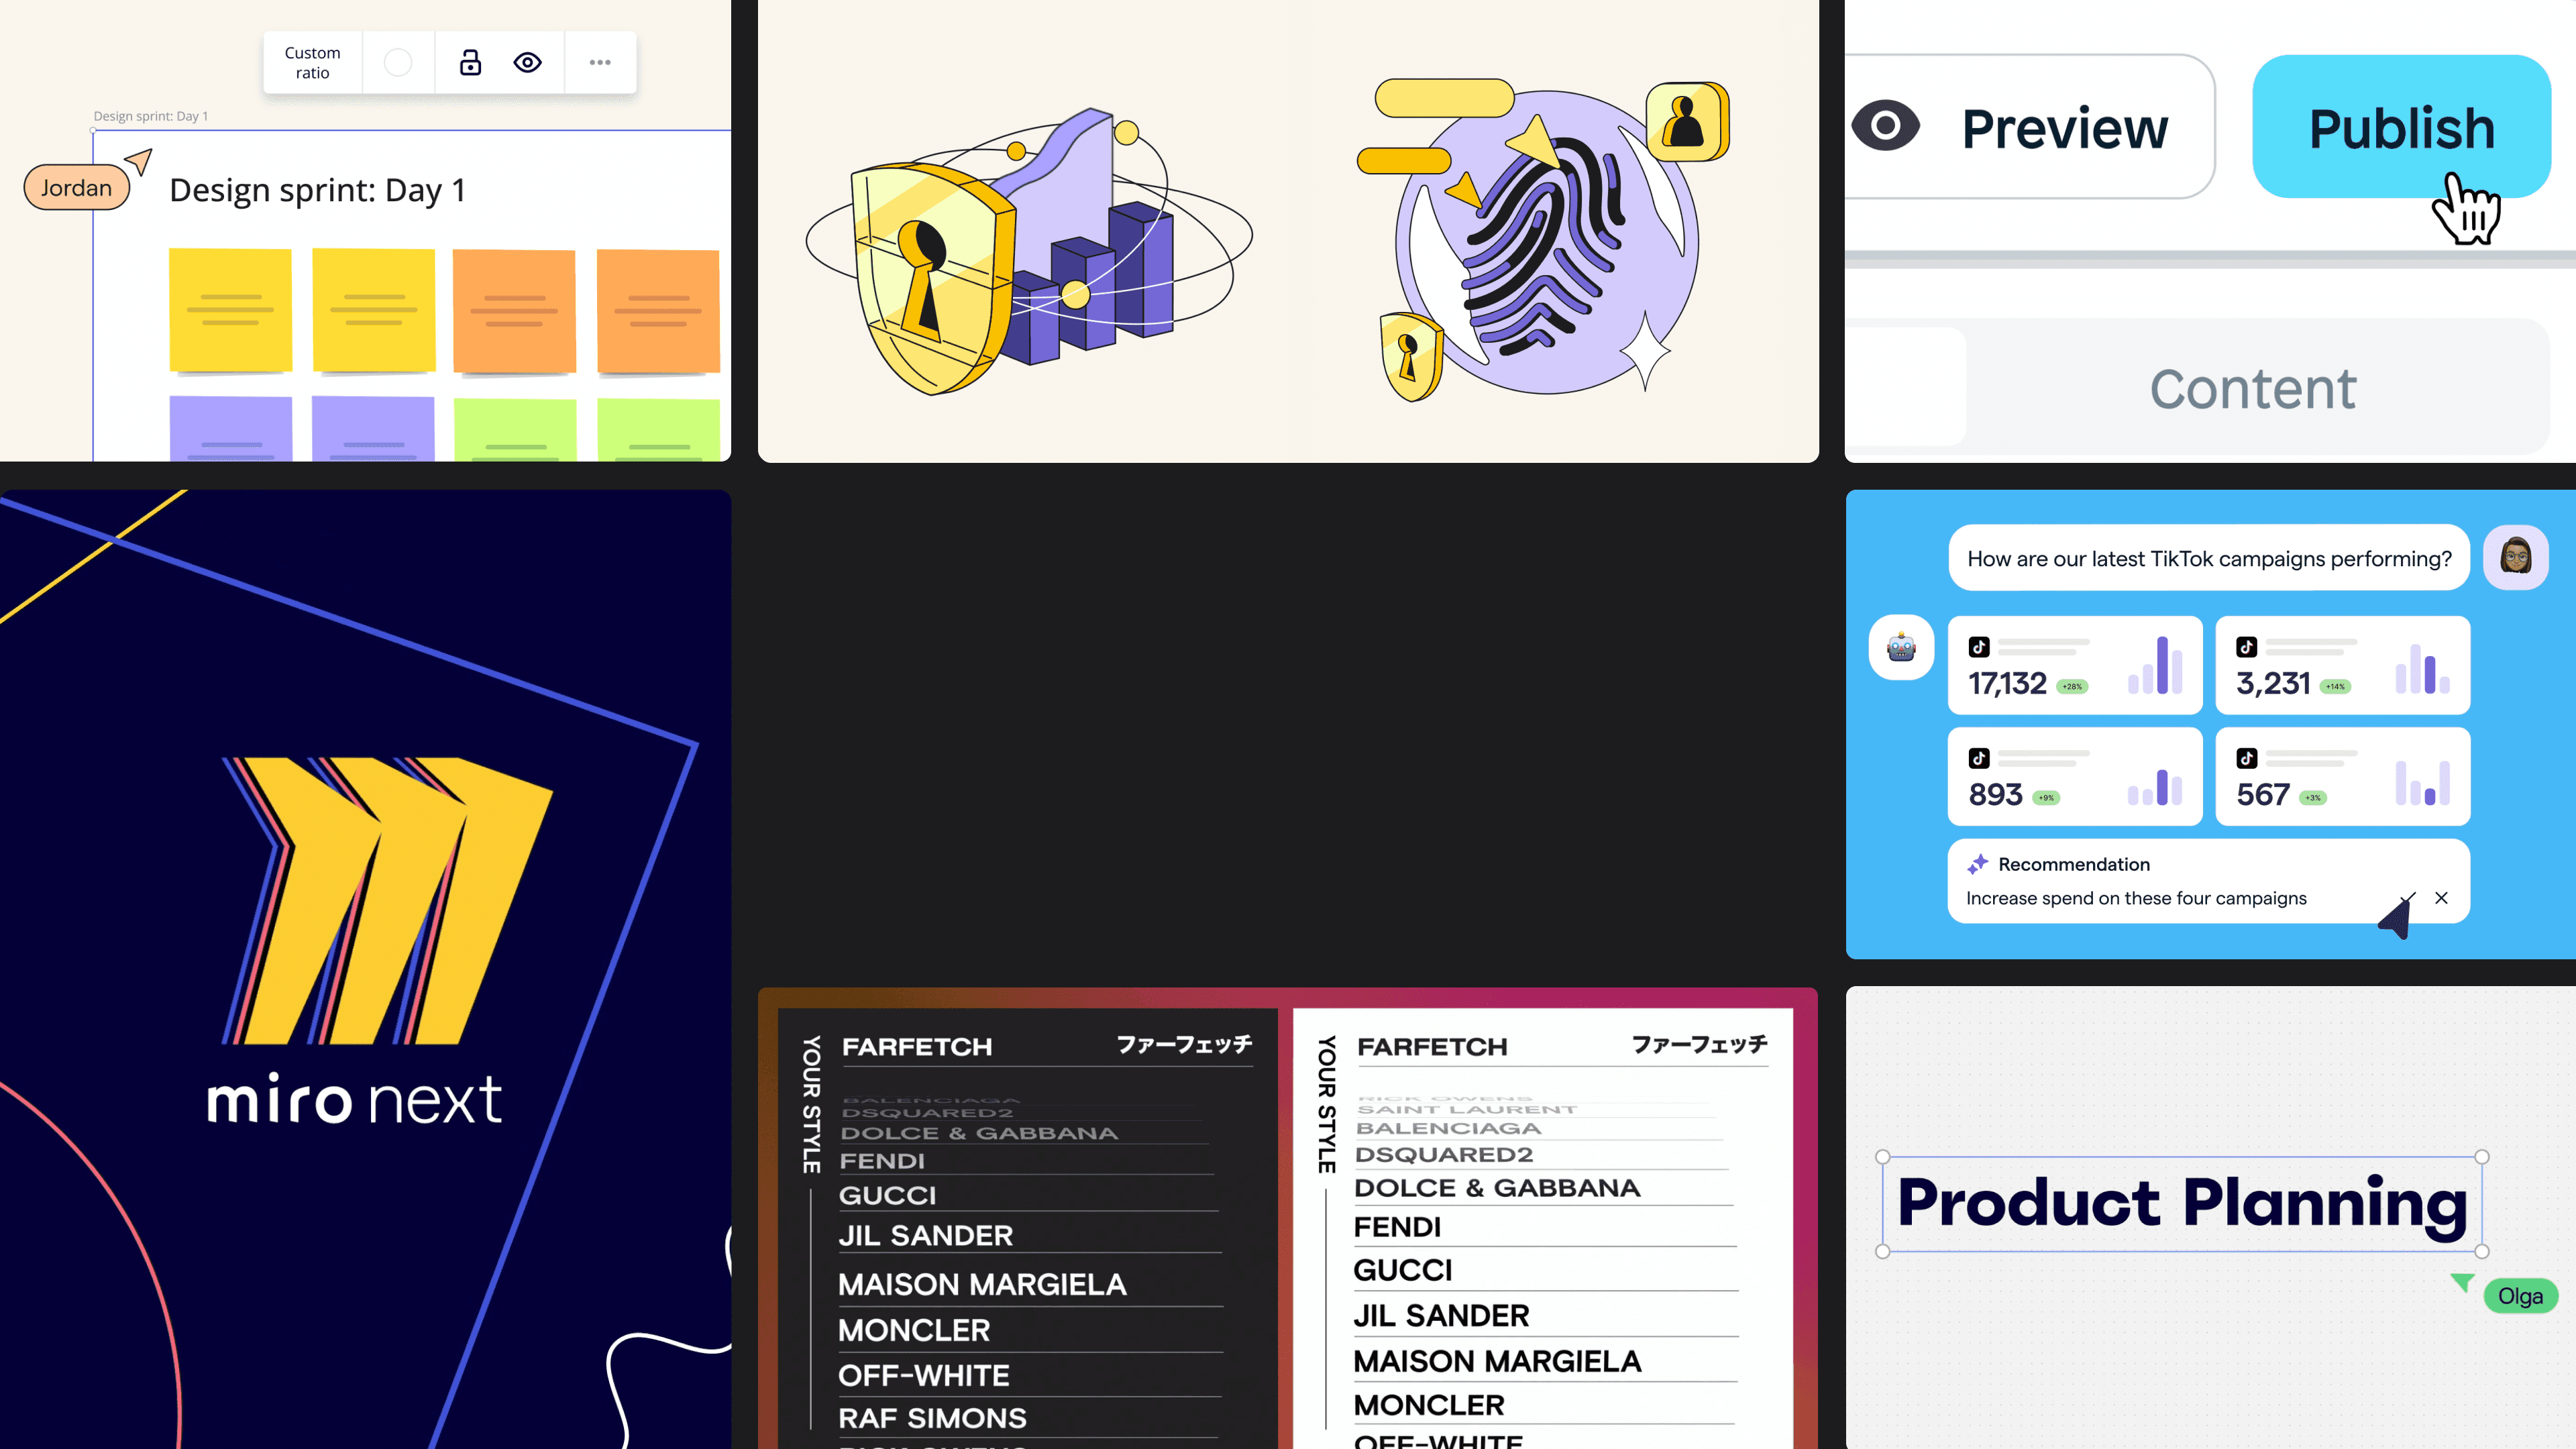The width and height of the screenshot is (2576, 1449).
Task: Click the robot assistant avatar
Action: pyautogui.click(x=1901, y=648)
